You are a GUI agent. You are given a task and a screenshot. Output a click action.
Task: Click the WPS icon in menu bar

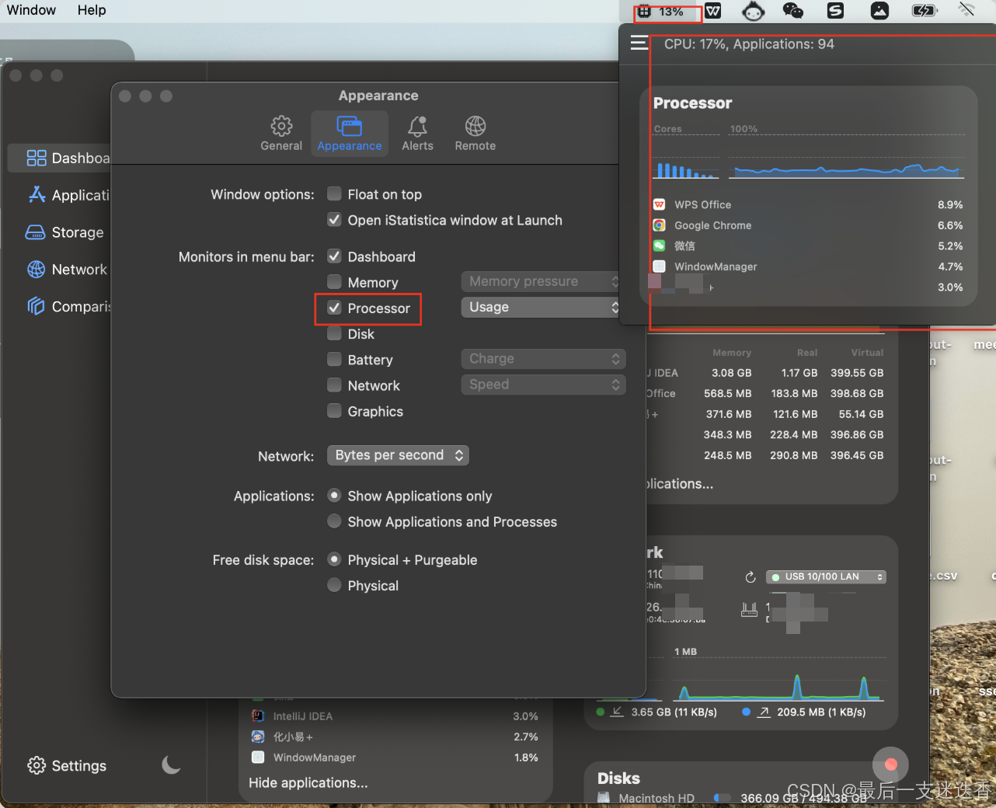(713, 11)
